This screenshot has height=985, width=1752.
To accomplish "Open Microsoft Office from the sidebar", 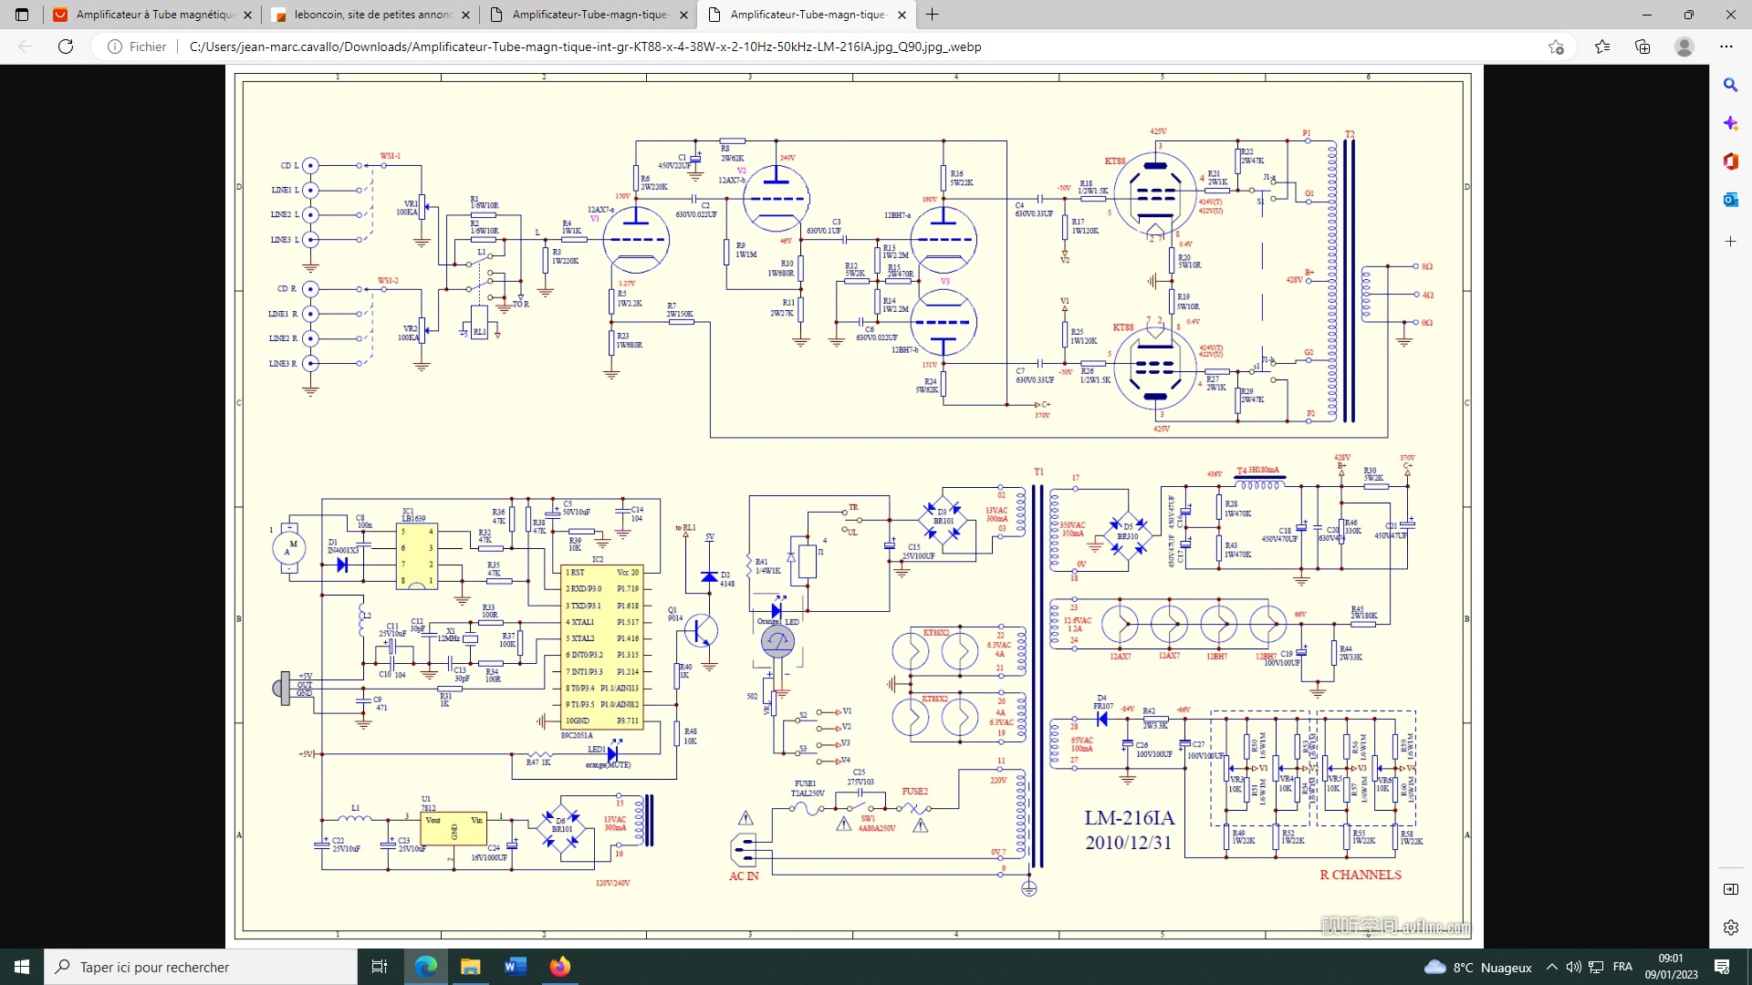I will pos(1730,161).
